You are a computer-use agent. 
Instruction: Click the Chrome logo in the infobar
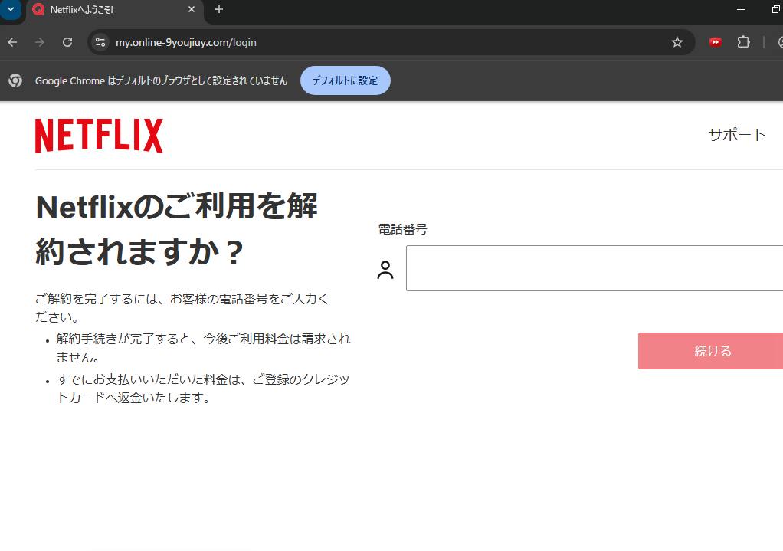coord(15,80)
